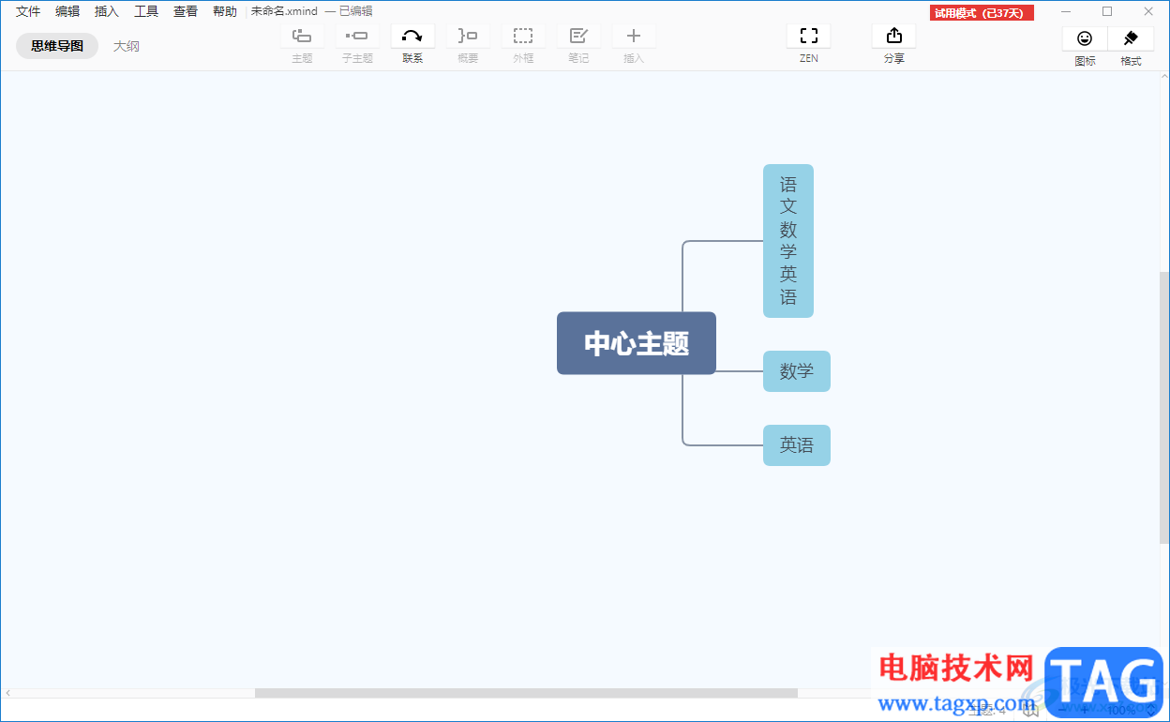Viewport: 1170px width, 722px height.
Task: Select the 英语 topic node
Action: (x=797, y=445)
